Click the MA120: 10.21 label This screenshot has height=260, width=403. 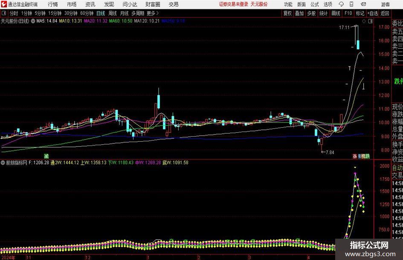(147, 21)
